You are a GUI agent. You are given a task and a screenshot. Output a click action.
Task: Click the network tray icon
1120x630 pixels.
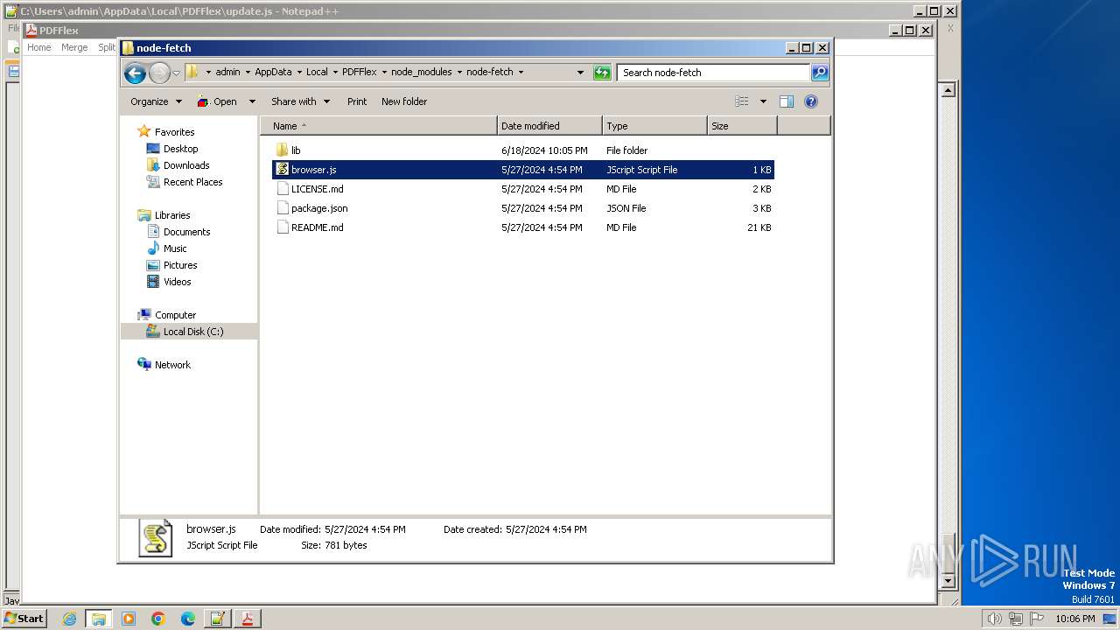click(x=1016, y=619)
